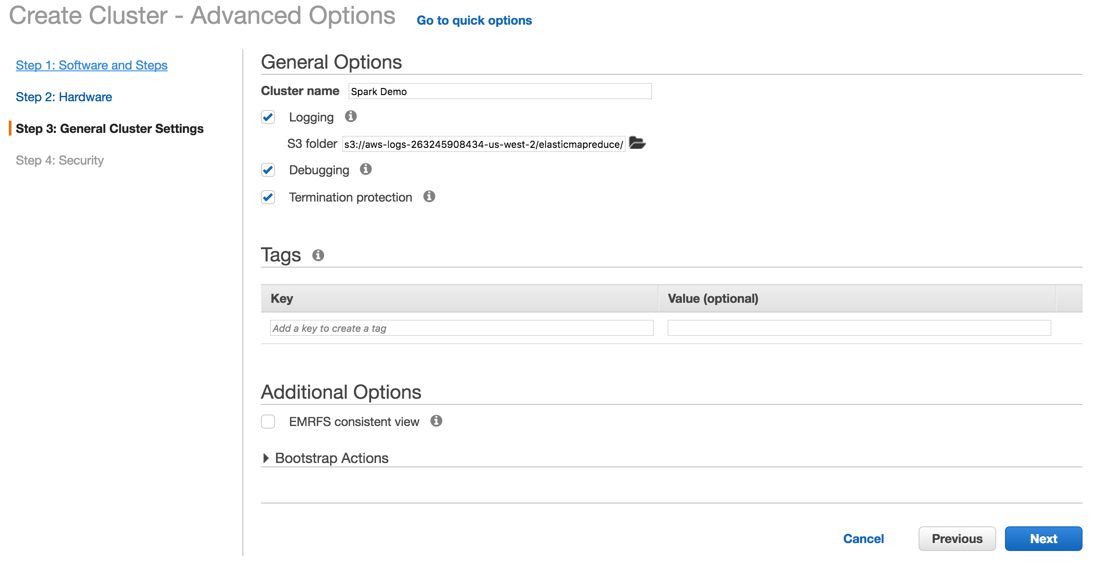Image resolution: width=1094 pixels, height=573 pixels.
Task: Click the Cancel link
Action: (x=863, y=539)
